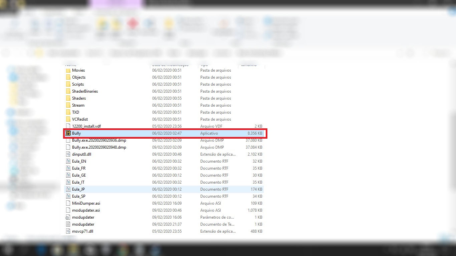Select the file name "Bully" of the application
The width and height of the screenshot is (456, 256).
click(76, 133)
